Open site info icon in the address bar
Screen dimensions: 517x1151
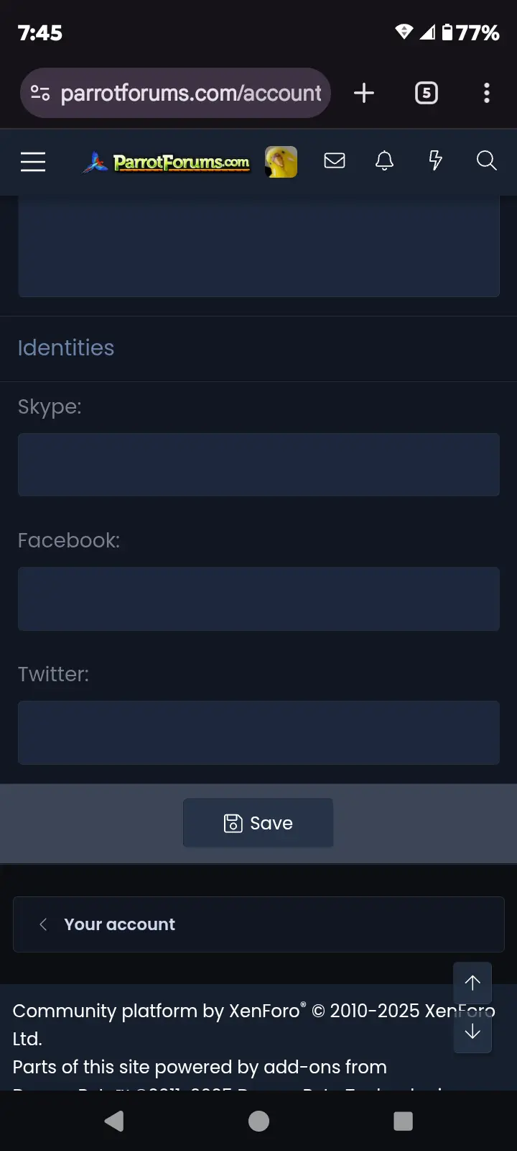[40, 93]
